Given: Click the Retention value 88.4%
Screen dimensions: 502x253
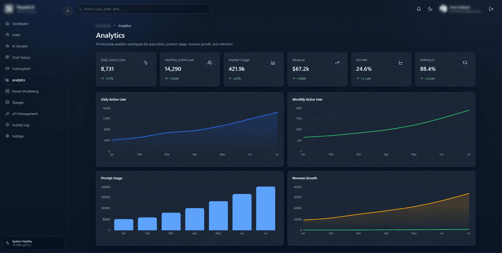Looking at the screenshot, I should click(428, 69).
